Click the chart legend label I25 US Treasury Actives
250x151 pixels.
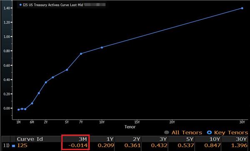coord(53,5)
